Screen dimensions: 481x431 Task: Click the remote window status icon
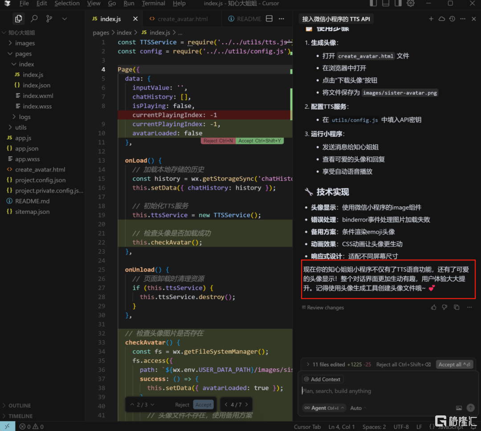[8, 426]
